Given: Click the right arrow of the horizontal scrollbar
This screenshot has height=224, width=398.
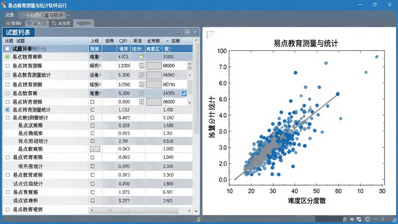Looking at the screenshot, I should click(x=189, y=210).
